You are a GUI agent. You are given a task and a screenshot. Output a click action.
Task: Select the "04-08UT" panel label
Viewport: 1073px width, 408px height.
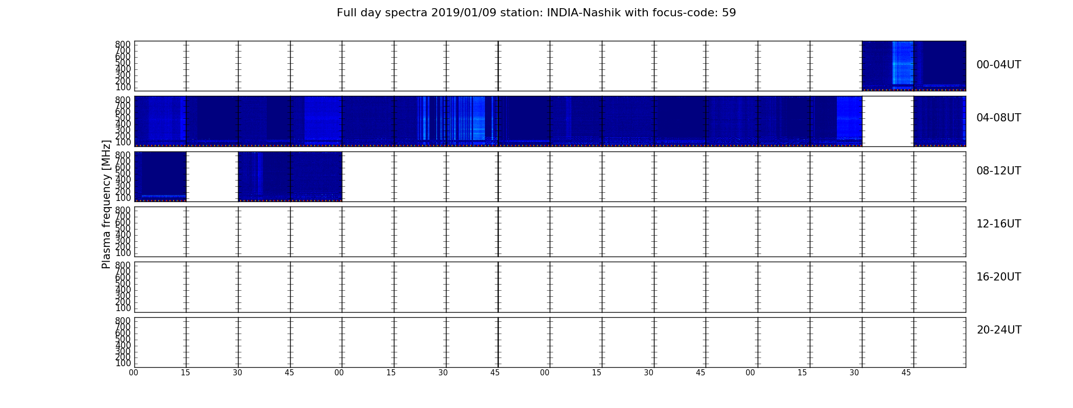[999, 118]
